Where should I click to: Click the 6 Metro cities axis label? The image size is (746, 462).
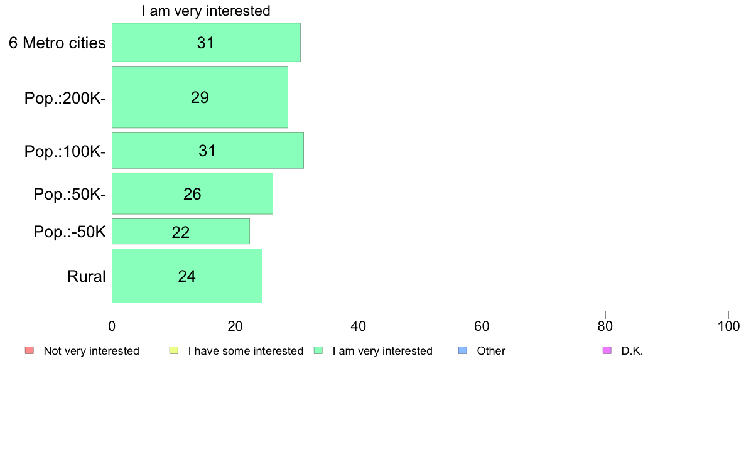57,43
